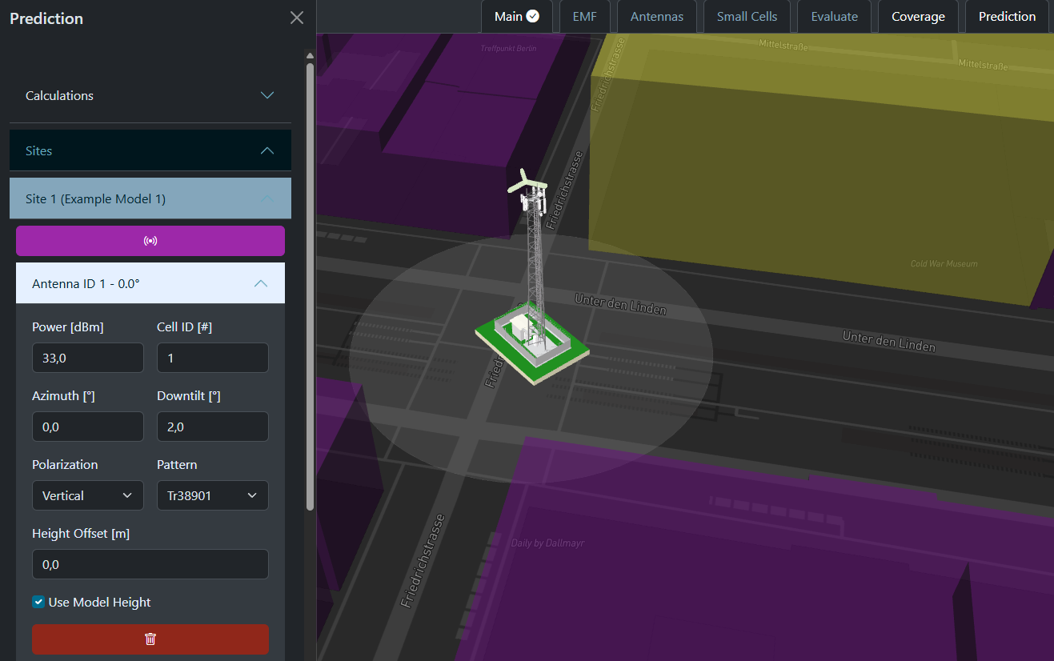Open the Antennas tab

pos(657,17)
